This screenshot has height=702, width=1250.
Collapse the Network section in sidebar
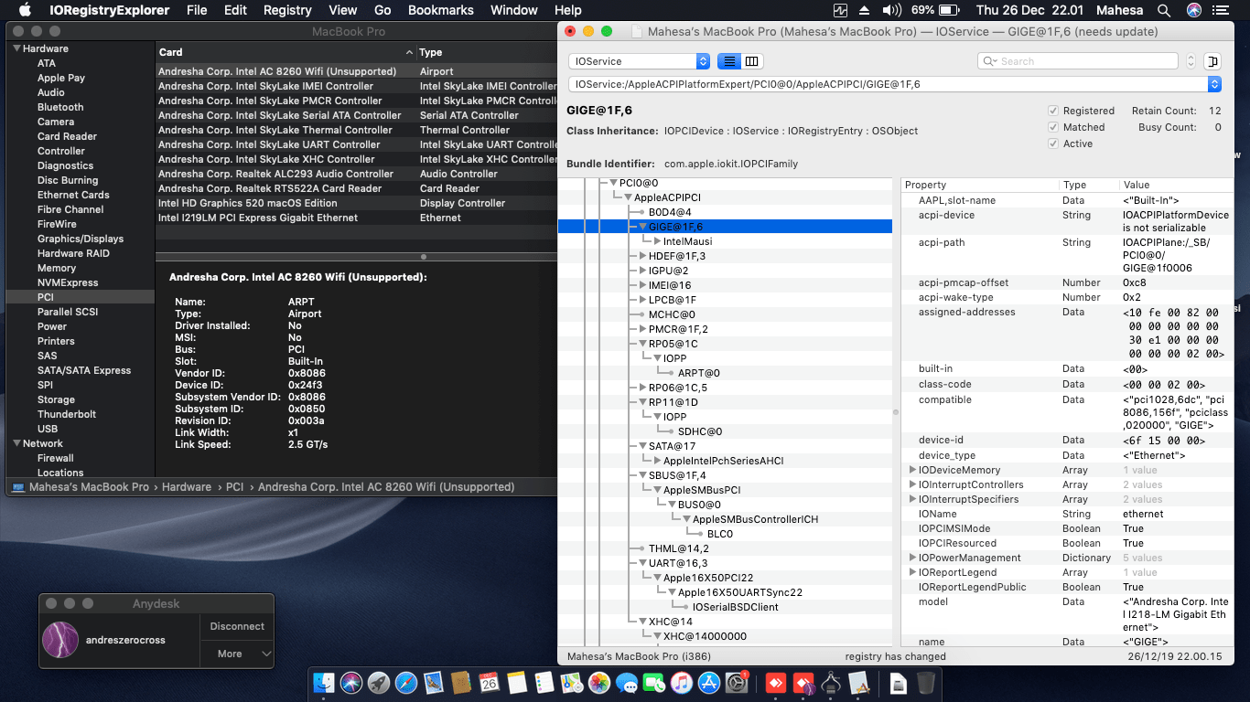(16, 443)
